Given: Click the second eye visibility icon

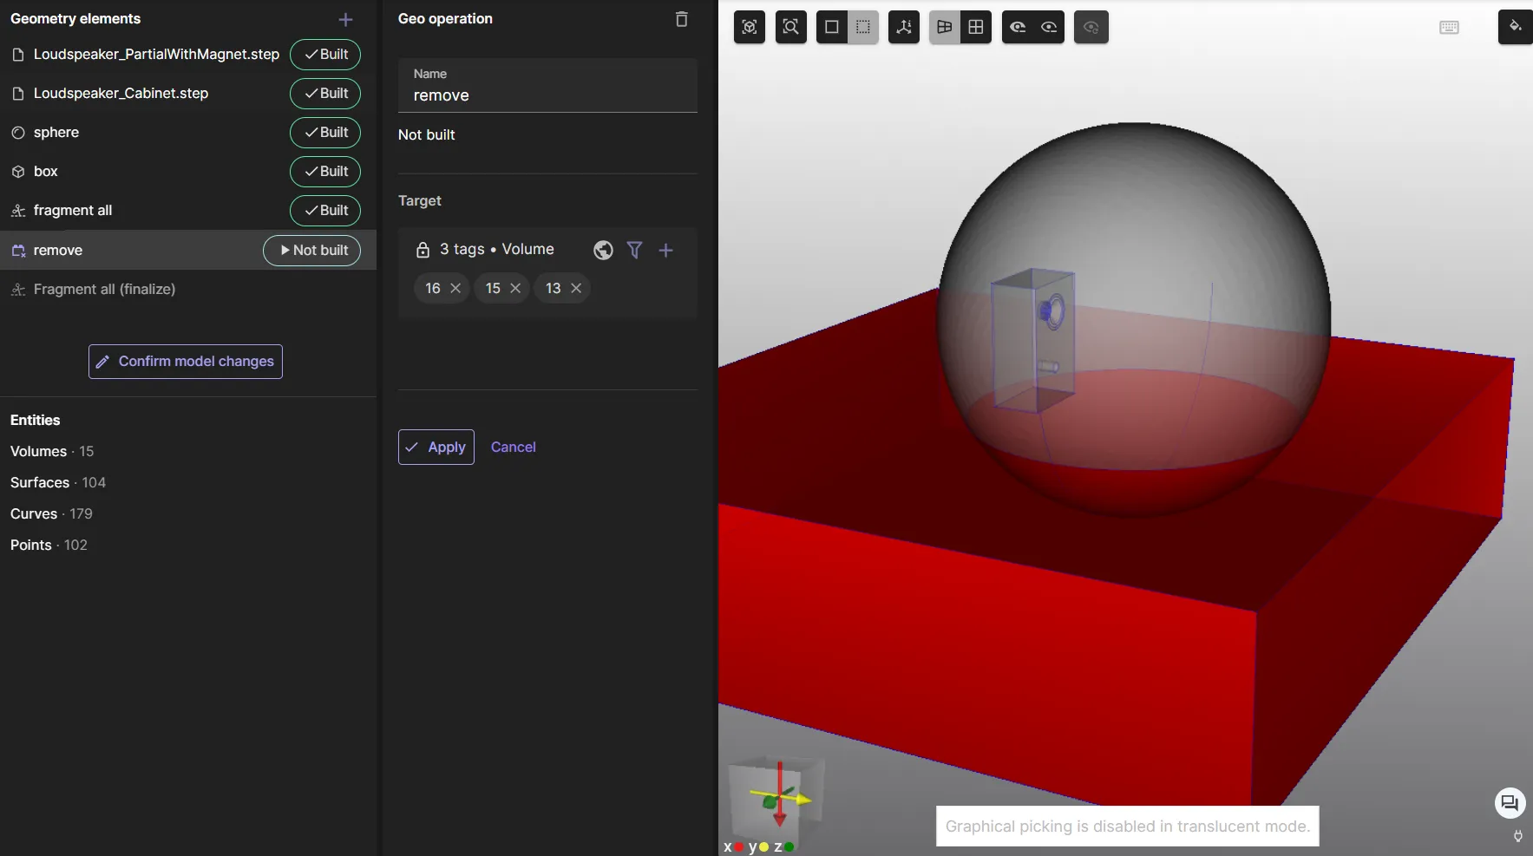Looking at the screenshot, I should click(x=1049, y=27).
